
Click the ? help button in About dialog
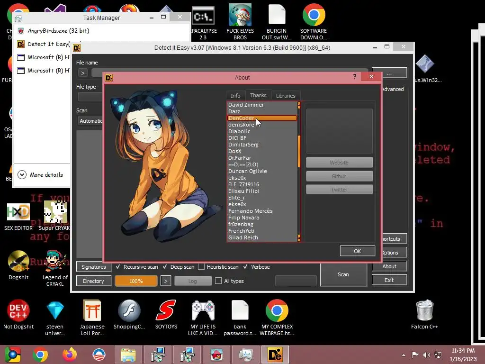(x=355, y=76)
